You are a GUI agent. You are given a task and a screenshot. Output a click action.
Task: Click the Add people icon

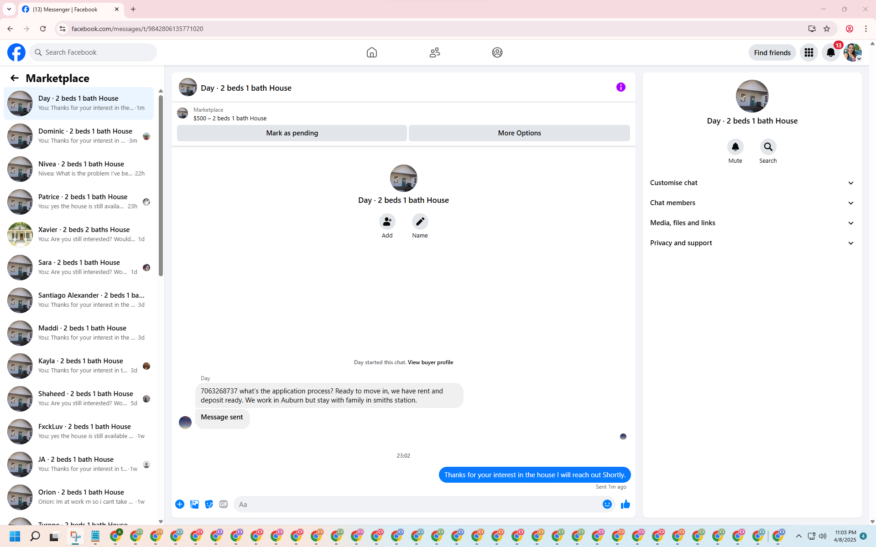387,222
